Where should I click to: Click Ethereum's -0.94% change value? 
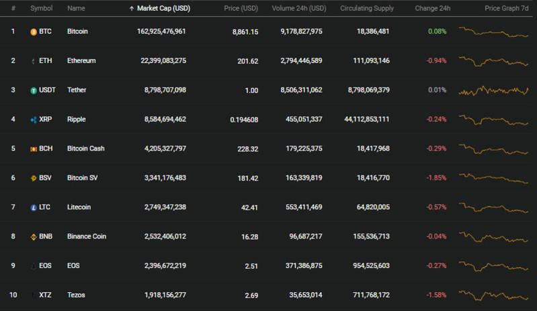coord(436,61)
